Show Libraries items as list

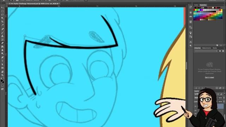click(223, 51)
